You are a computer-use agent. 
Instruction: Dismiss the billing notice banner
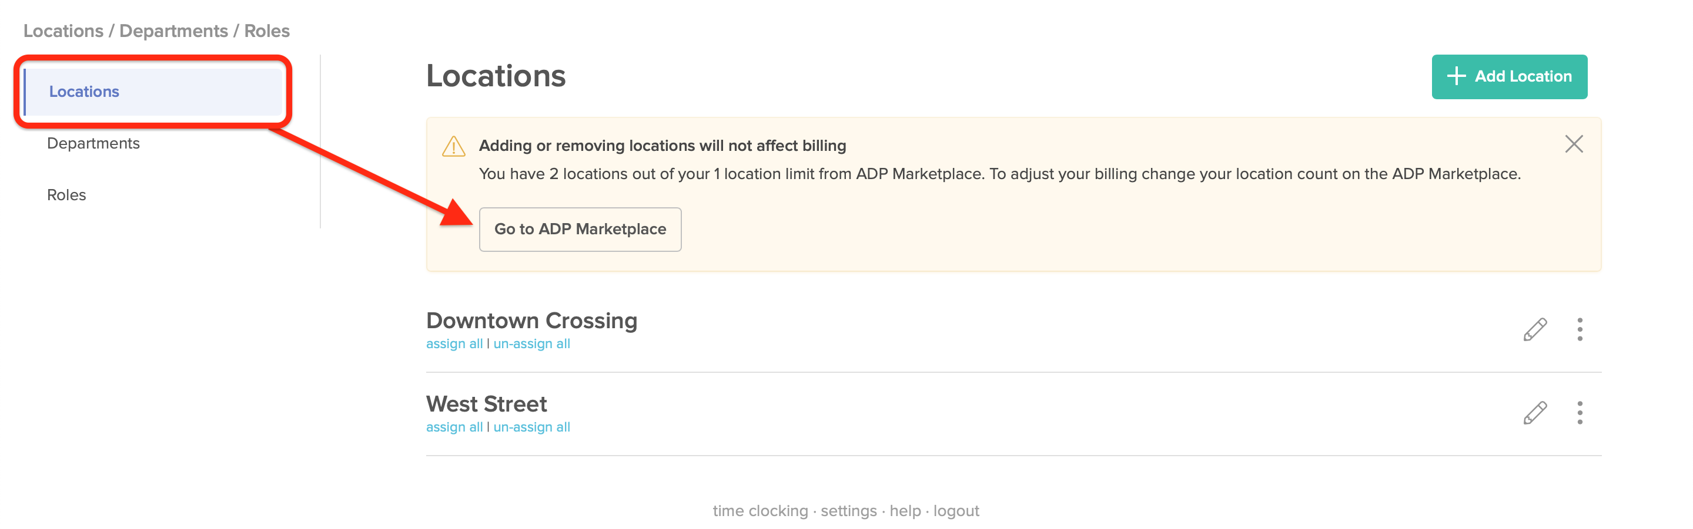click(x=1574, y=144)
